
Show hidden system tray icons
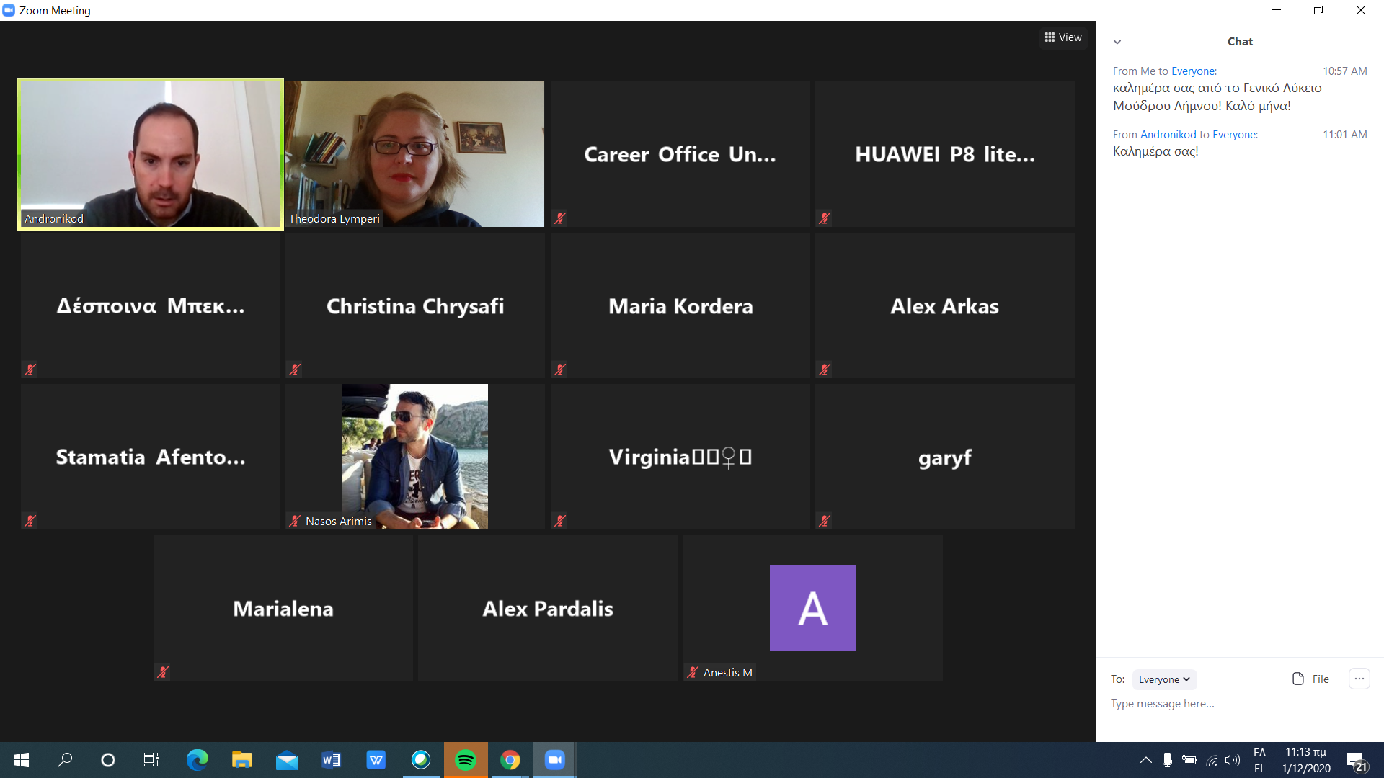tap(1145, 760)
